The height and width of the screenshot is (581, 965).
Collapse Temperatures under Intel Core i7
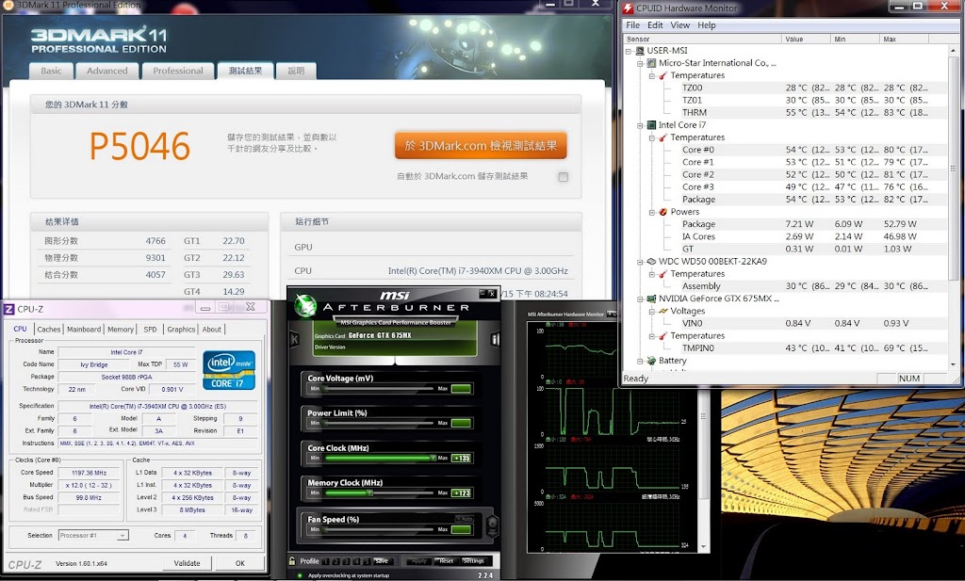(652, 137)
